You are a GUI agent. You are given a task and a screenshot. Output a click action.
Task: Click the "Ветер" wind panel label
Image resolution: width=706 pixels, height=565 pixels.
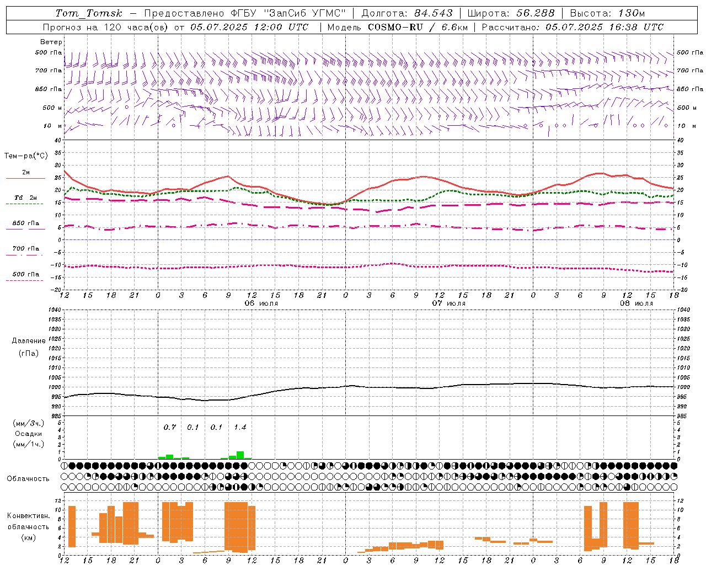(51, 42)
